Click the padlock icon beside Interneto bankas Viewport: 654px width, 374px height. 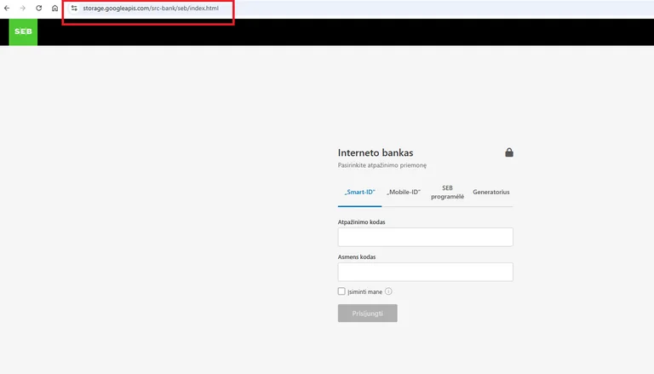coord(509,152)
